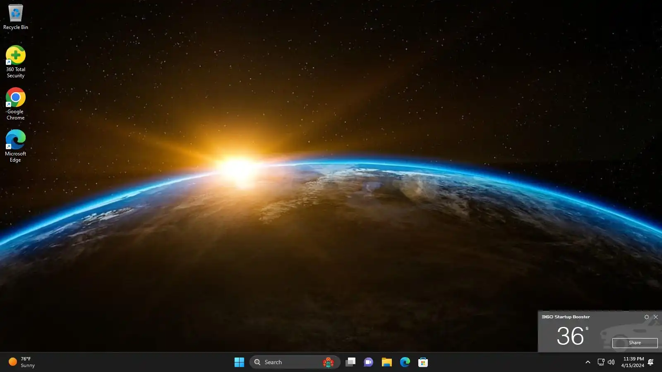This screenshot has width=662, height=372.
Task: Open 360 Startup Booster settings gear
Action: pyautogui.click(x=647, y=317)
